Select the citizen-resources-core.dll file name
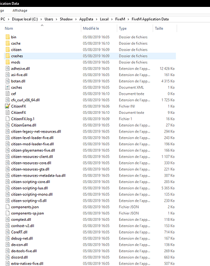The image size is (210, 266). 31,163
